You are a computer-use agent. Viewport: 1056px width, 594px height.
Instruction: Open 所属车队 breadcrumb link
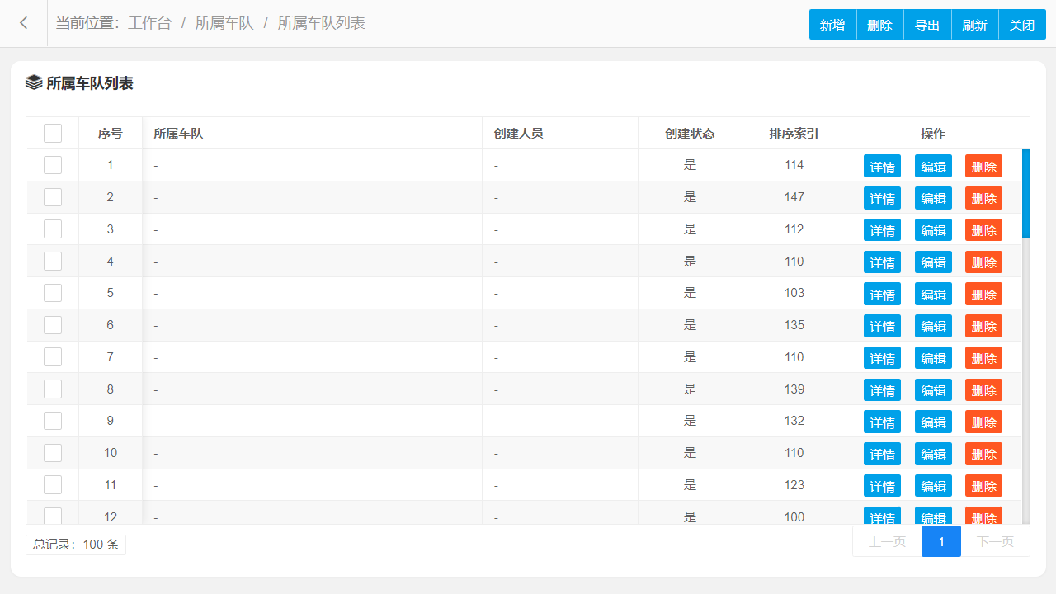coord(224,23)
